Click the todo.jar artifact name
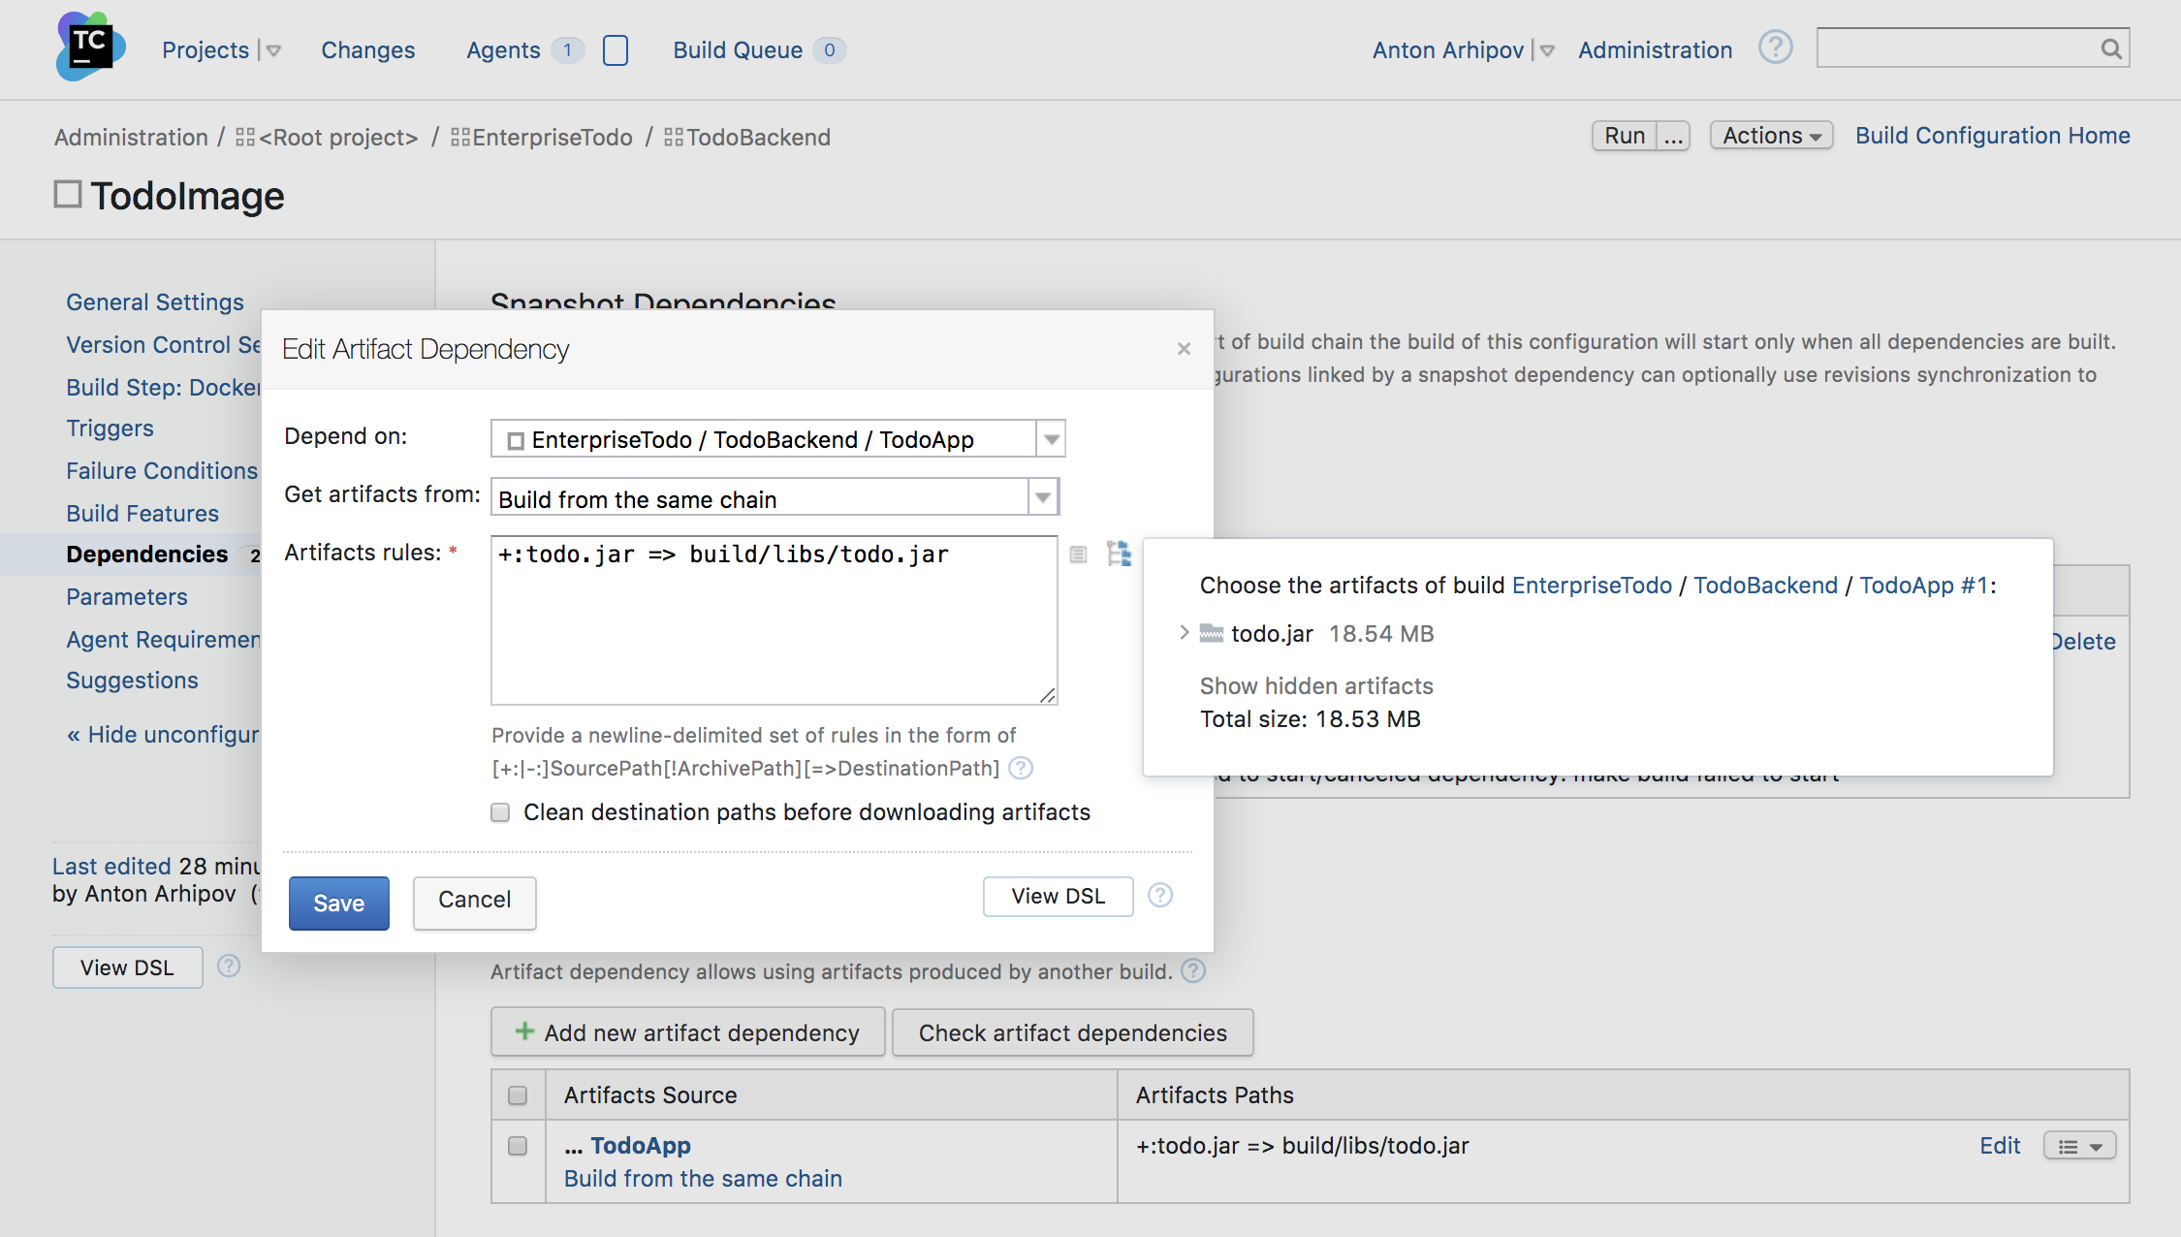Image resolution: width=2181 pixels, height=1237 pixels. point(1272,634)
